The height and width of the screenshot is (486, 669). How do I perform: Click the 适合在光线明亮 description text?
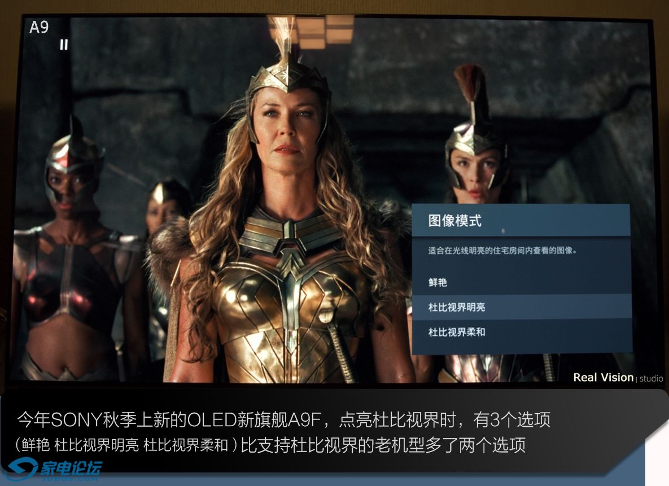click(502, 251)
